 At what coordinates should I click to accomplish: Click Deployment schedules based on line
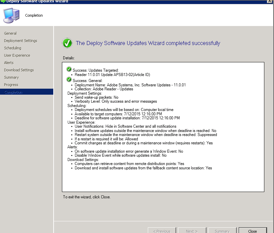pyautogui.click(x=124, y=110)
